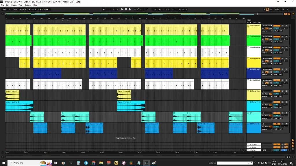Viewport: 296px width, 166px height.
Task: Click the Set locator button
Action: coord(249,20)
